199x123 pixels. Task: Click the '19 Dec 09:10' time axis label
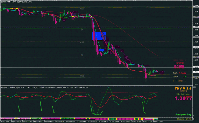pos(103,122)
